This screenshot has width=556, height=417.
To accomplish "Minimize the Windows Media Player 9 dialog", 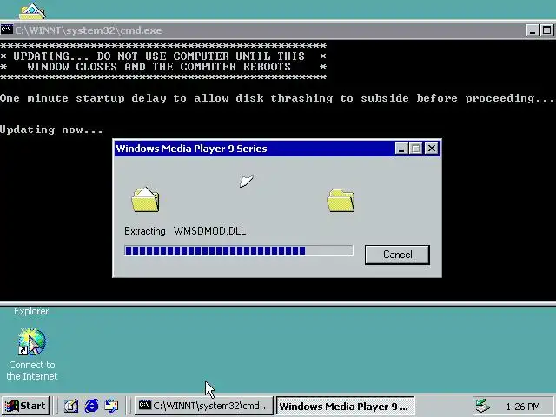I will (x=401, y=149).
